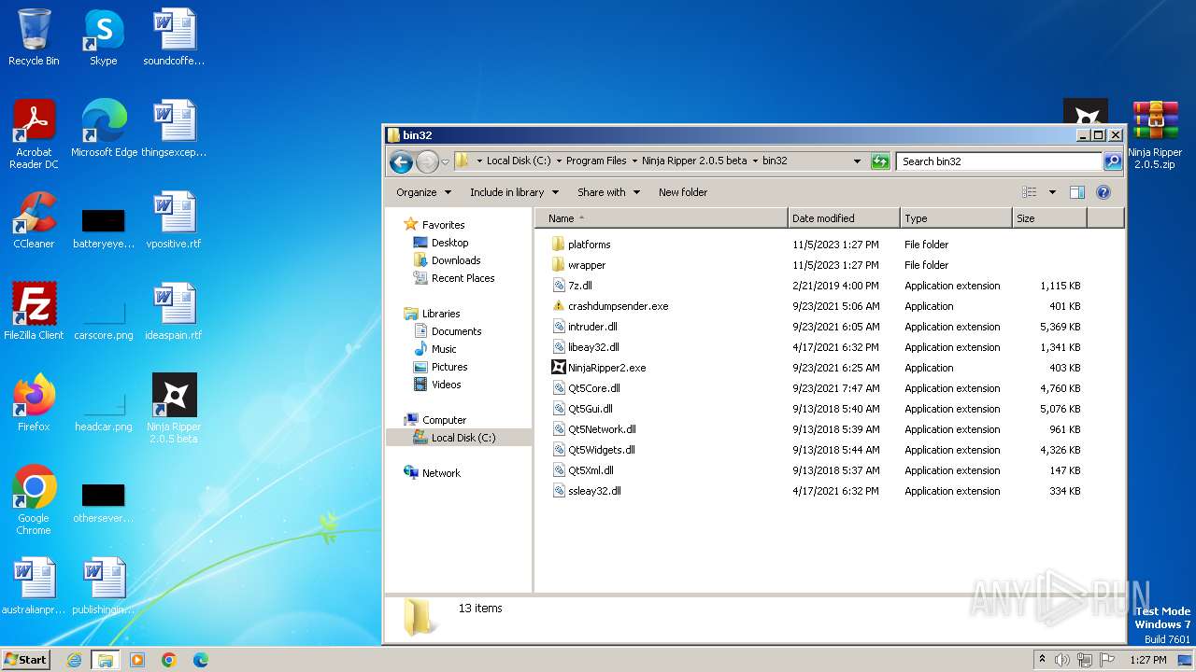Open Acrobat Reader DC shortcut
The height and width of the screenshot is (672, 1196).
coord(34,134)
